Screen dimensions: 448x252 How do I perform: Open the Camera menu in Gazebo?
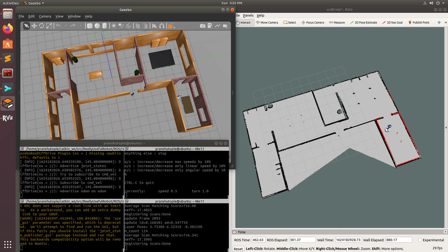click(45, 16)
